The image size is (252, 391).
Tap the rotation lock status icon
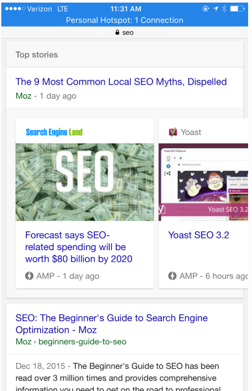pos(205,8)
